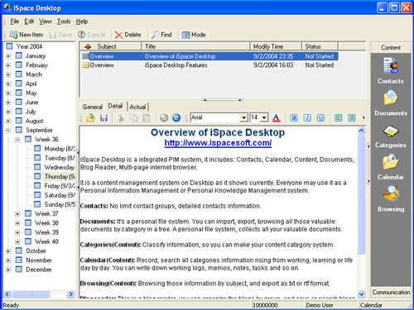Expand the March tree node
This screenshot has width=414, height=310.
click(x=8, y=74)
